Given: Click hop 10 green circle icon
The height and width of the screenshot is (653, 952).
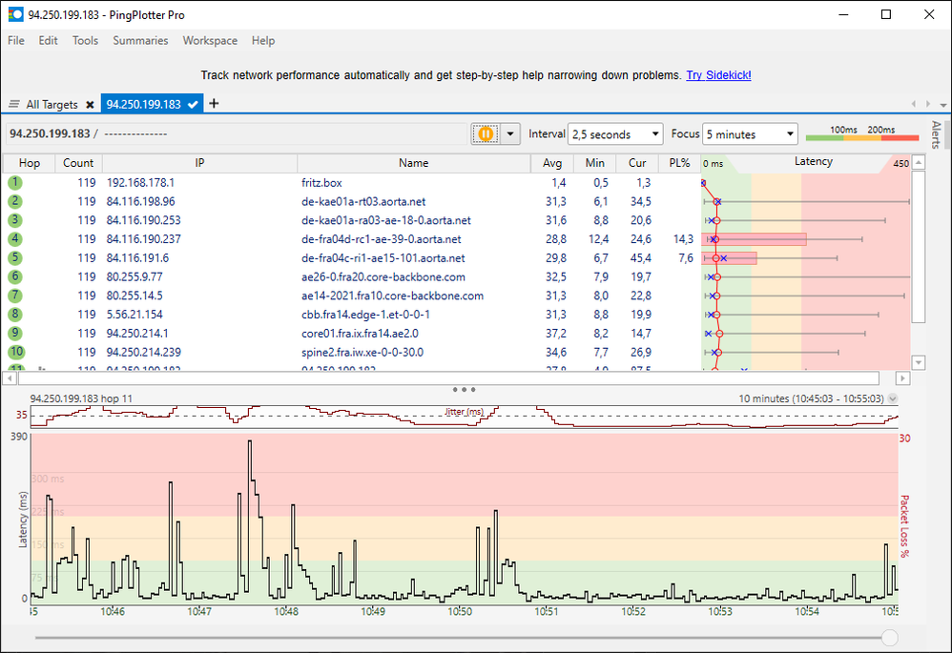Looking at the screenshot, I should (16, 353).
